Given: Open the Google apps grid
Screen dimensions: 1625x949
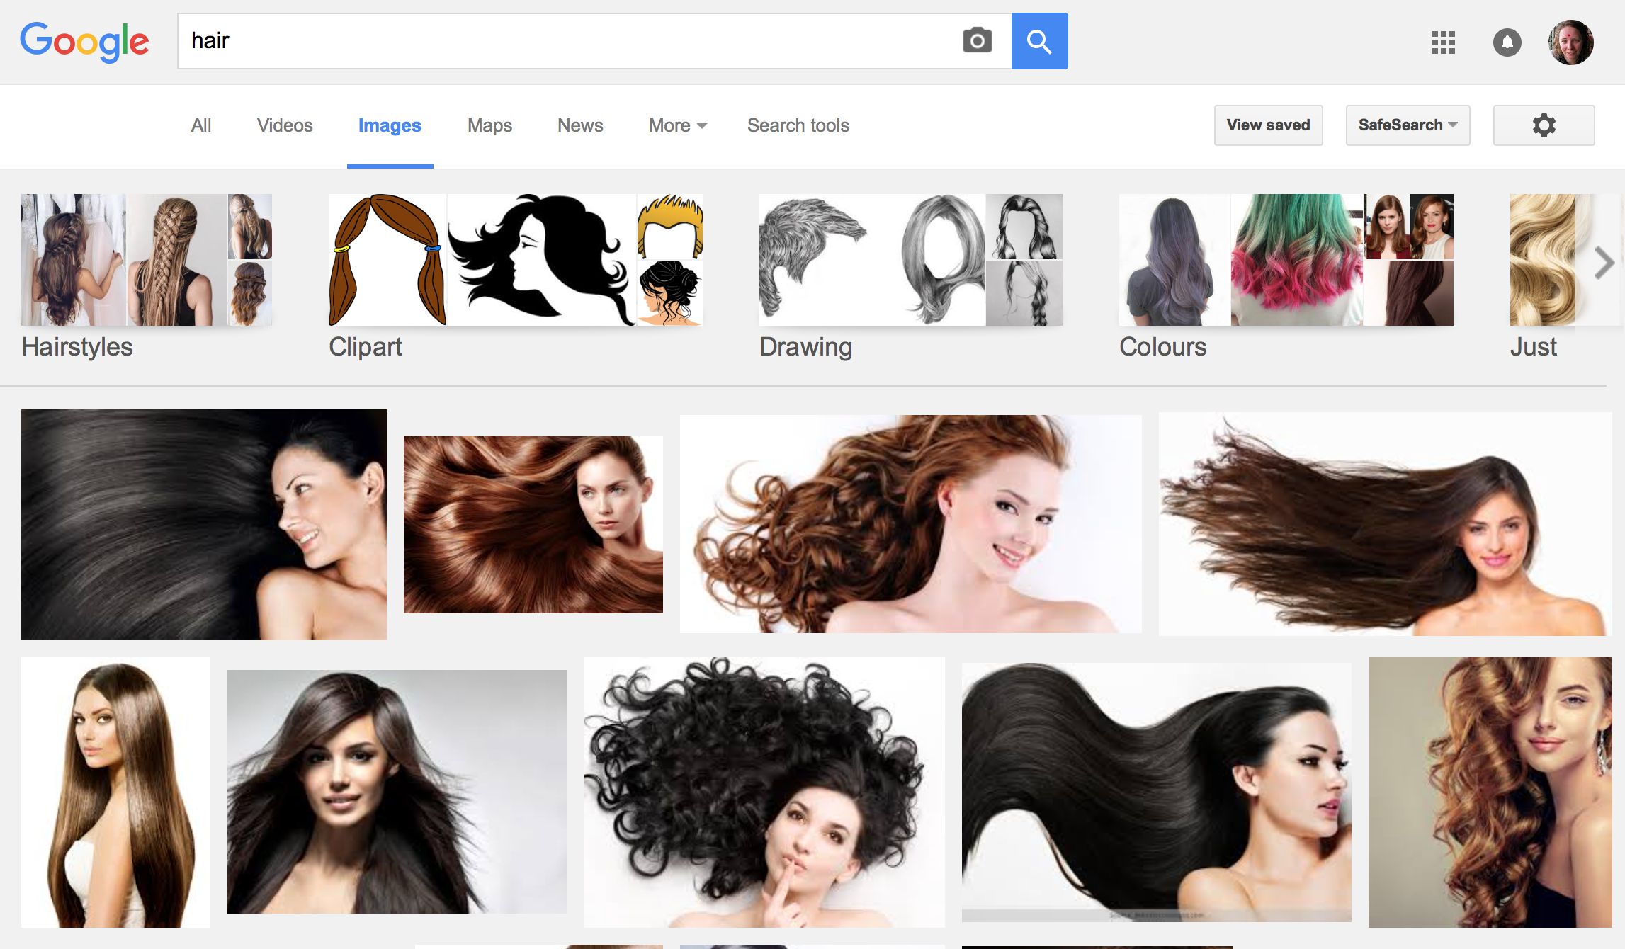Looking at the screenshot, I should (1443, 42).
